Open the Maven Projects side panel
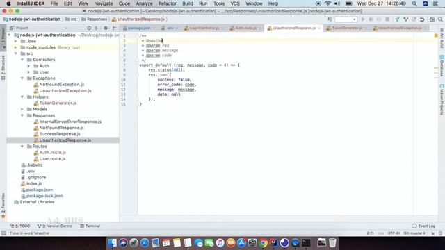Screen dimensions: 445x250 pyautogui.click(x=442, y=99)
